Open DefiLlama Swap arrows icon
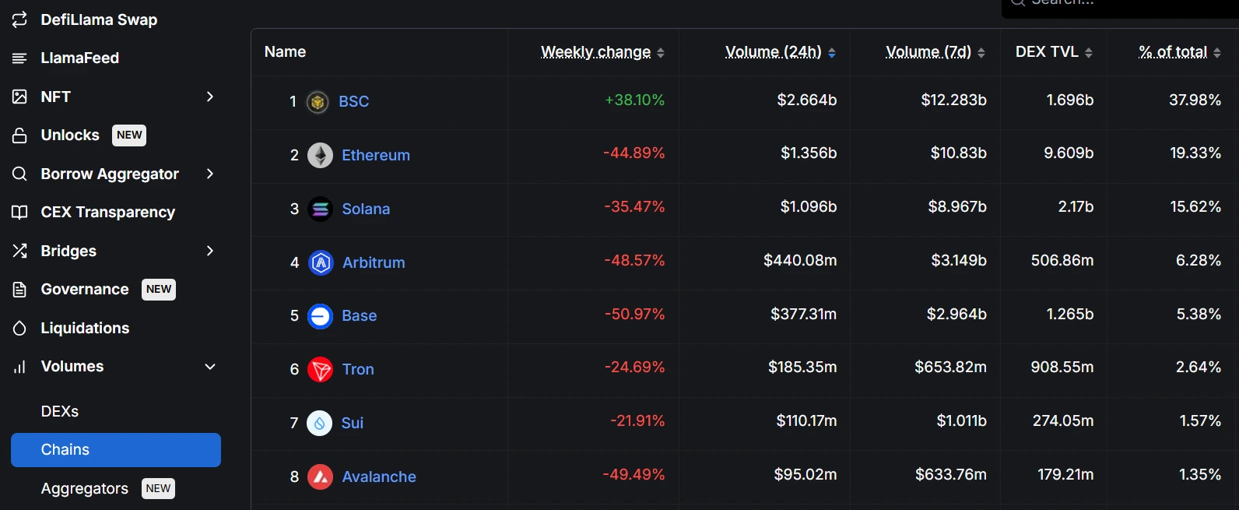Viewport: 1239px width, 510px height. (20, 19)
